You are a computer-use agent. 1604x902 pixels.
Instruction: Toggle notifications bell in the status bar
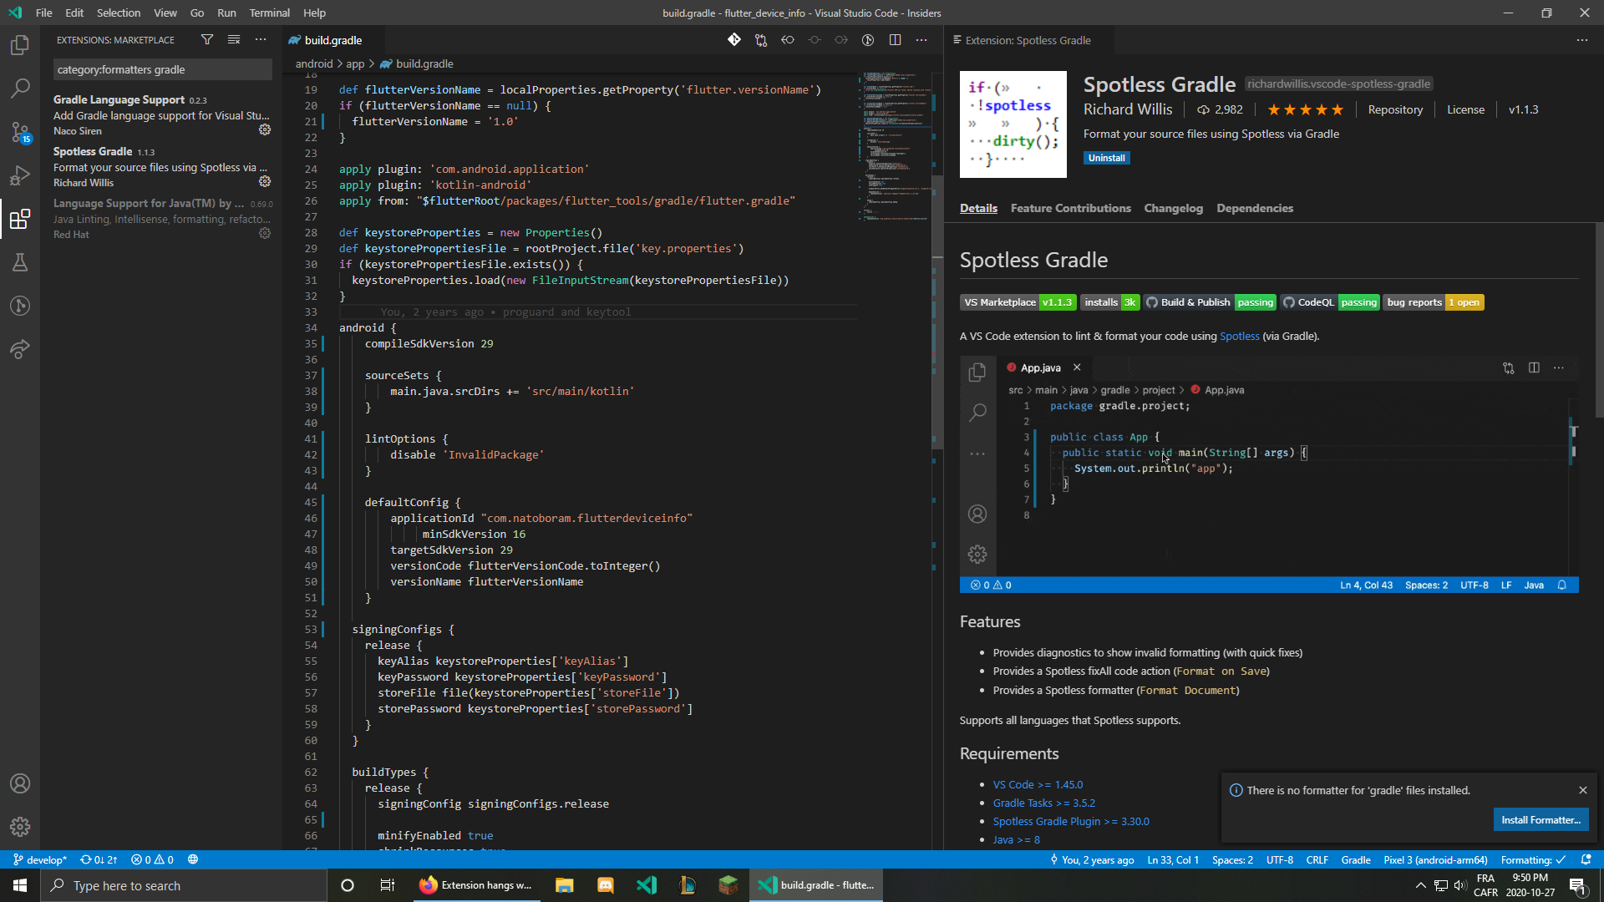1586,859
